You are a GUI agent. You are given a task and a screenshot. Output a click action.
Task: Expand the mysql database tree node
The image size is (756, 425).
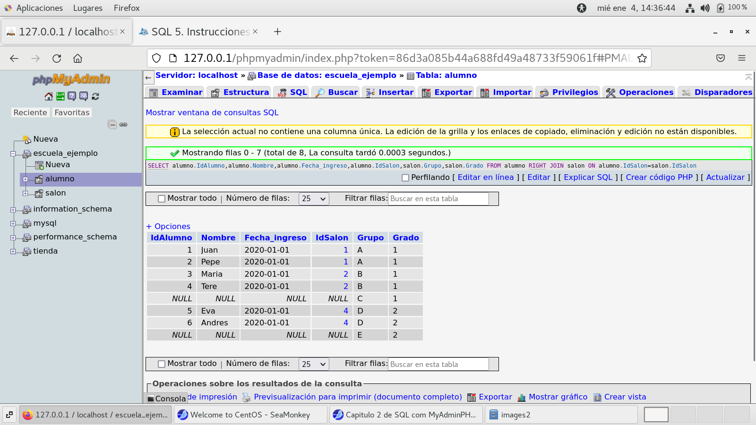coord(13,223)
